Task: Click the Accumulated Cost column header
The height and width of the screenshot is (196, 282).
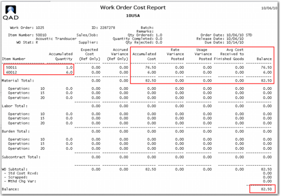Action: pyautogui.click(x=144, y=56)
